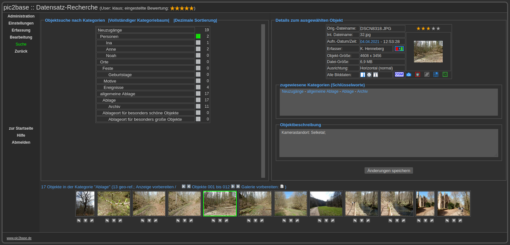Click the Änderungen speichern button
510x245 pixels.
388,171
